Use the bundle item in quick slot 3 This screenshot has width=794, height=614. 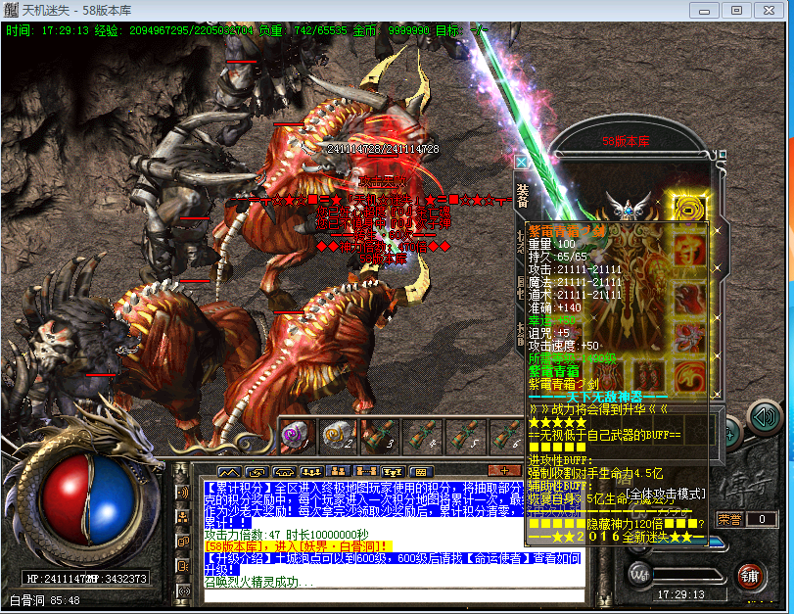coord(380,436)
